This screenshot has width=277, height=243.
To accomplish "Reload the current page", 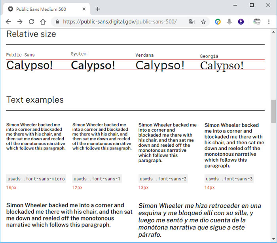I will click(31, 22).
